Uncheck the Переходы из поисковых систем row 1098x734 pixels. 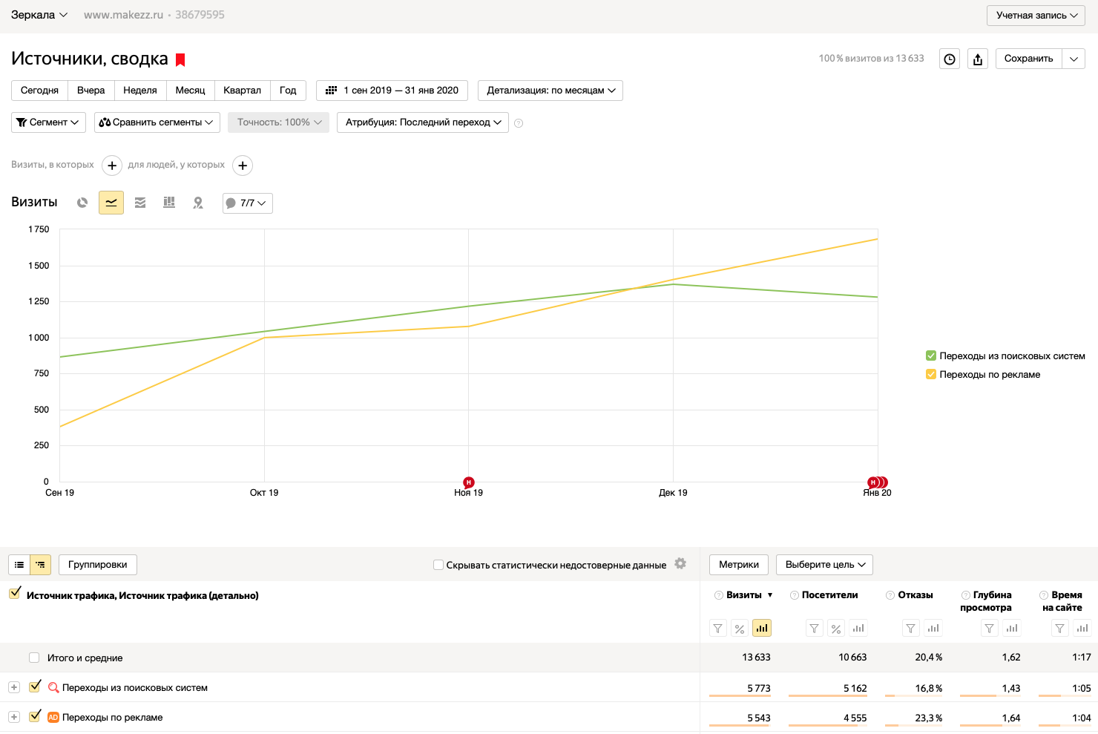pyautogui.click(x=34, y=687)
